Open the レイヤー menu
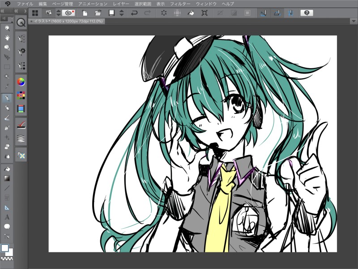The height and width of the screenshot is (269, 358). (121, 4)
